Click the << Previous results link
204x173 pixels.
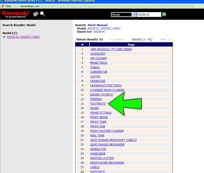click(116, 40)
